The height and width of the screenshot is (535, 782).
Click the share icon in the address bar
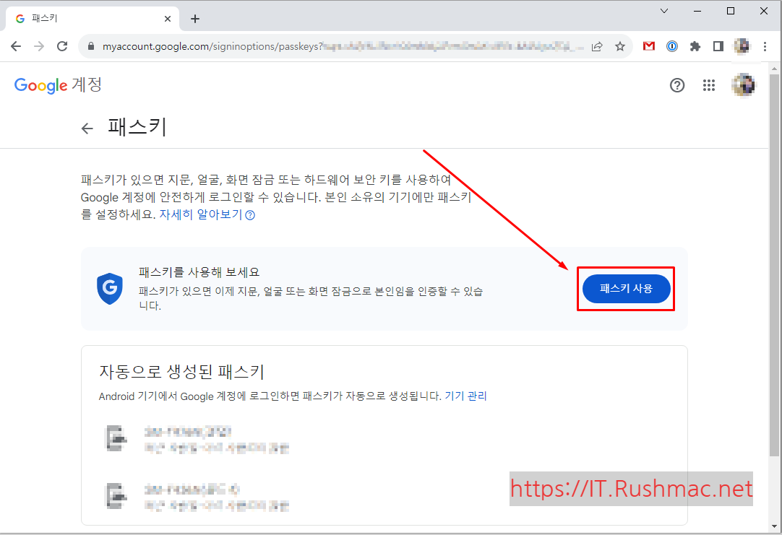pos(597,45)
